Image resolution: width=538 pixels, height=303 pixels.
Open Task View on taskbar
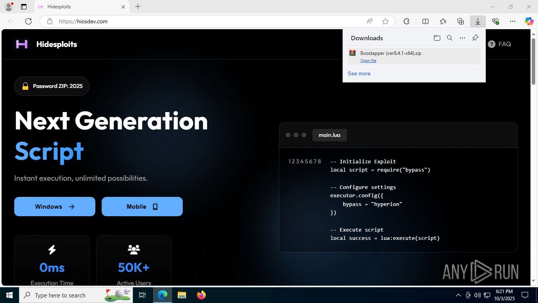pyautogui.click(x=142, y=295)
